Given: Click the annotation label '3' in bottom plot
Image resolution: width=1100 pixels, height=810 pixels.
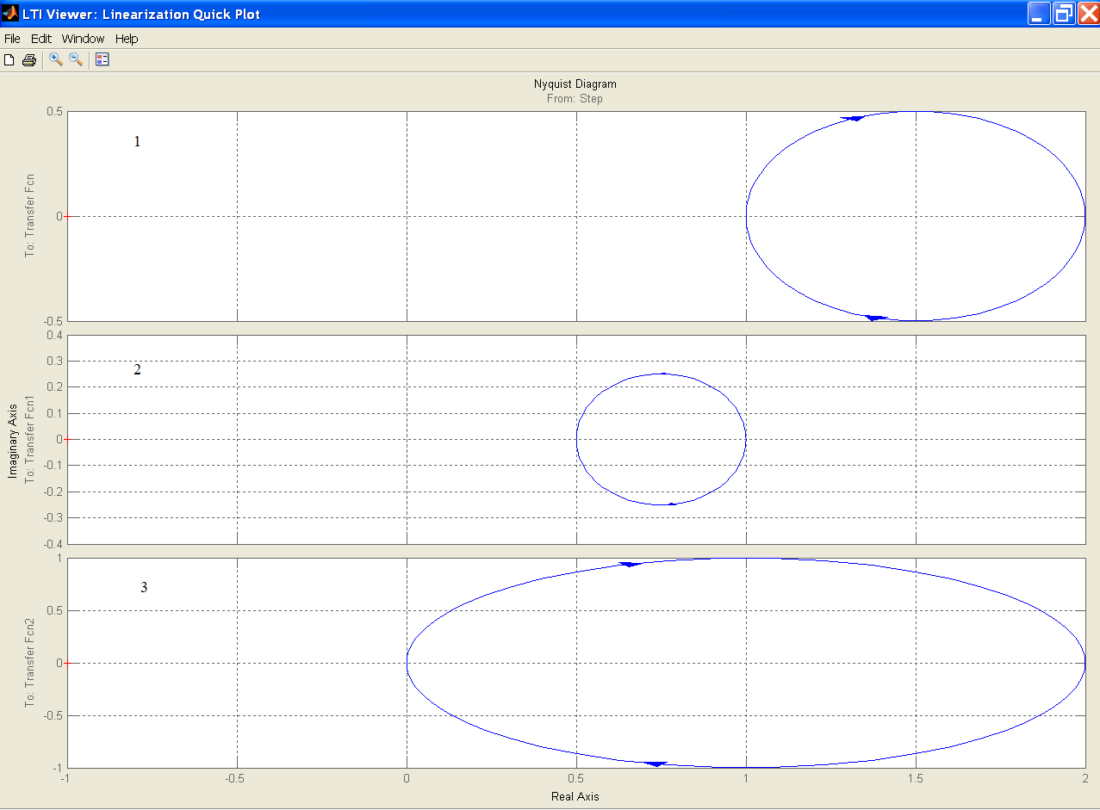Looking at the screenshot, I should click(x=144, y=587).
